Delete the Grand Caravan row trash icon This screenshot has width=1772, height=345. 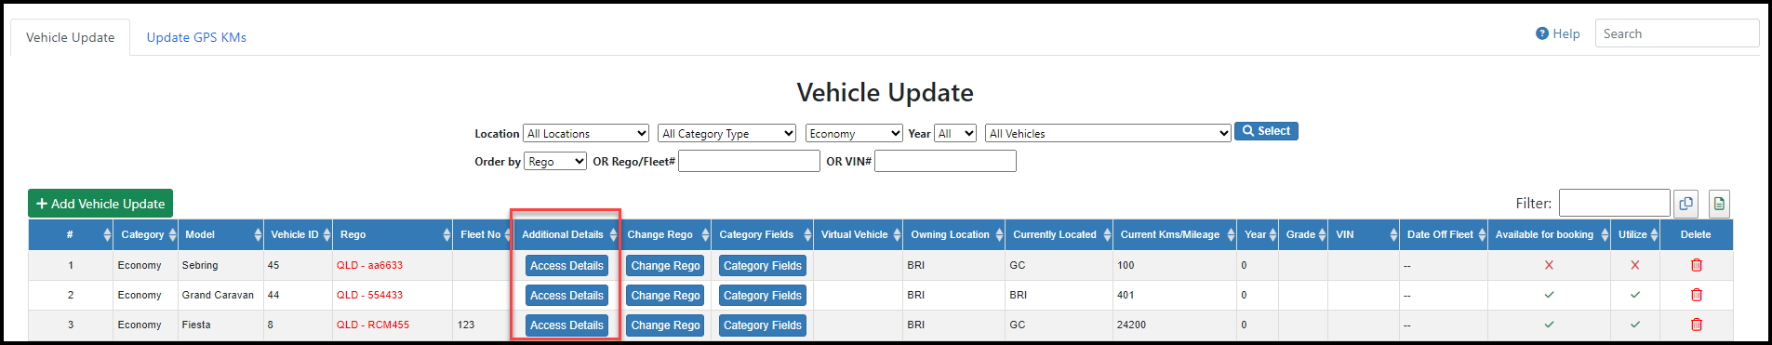1696,295
